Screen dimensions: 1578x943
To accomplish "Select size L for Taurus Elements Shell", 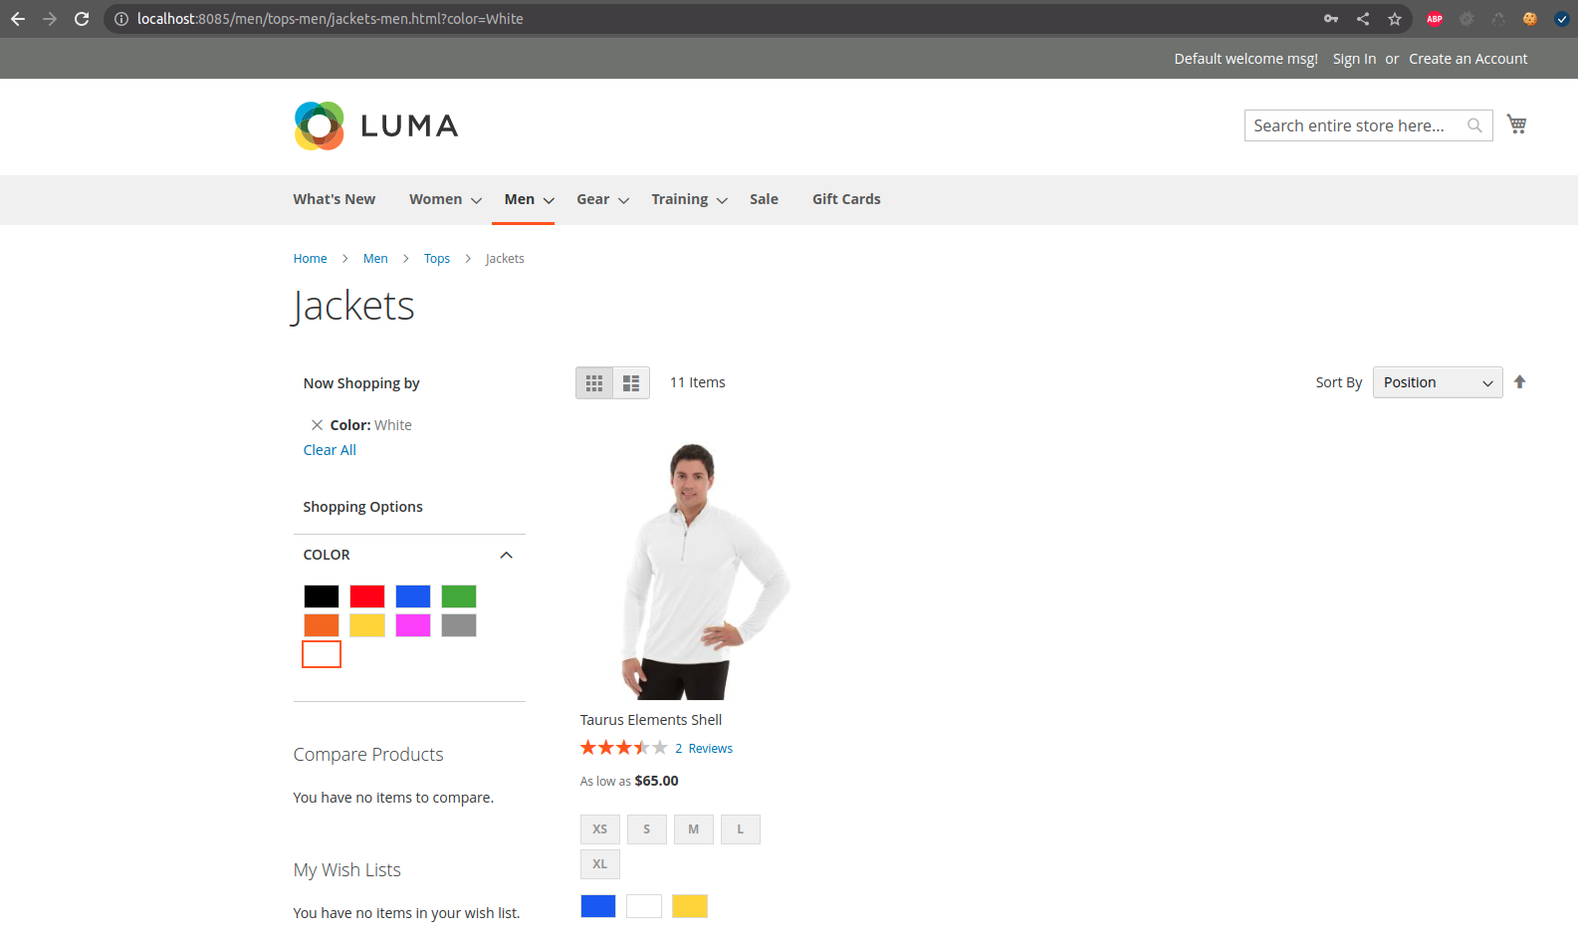I will (x=741, y=829).
